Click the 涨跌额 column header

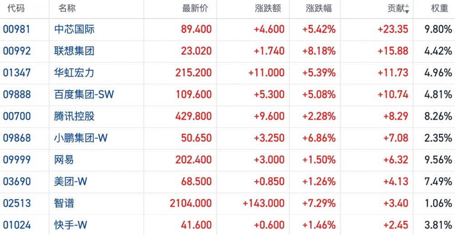click(268, 8)
